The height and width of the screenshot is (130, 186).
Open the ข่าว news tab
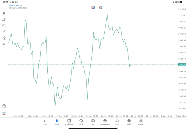[x=93, y=122]
